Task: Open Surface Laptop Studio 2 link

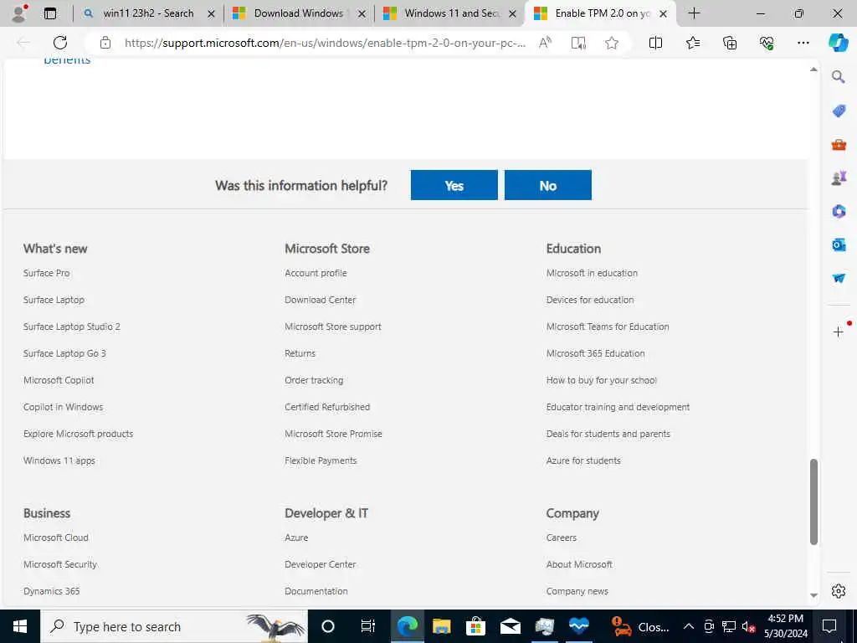Action: [x=72, y=327]
